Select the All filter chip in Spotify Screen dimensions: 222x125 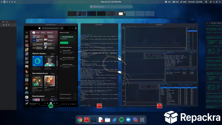coord(34,33)
